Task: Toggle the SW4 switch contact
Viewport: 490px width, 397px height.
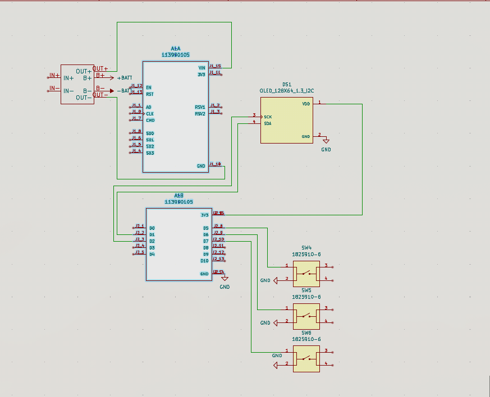Action: (x=308, y=274)
